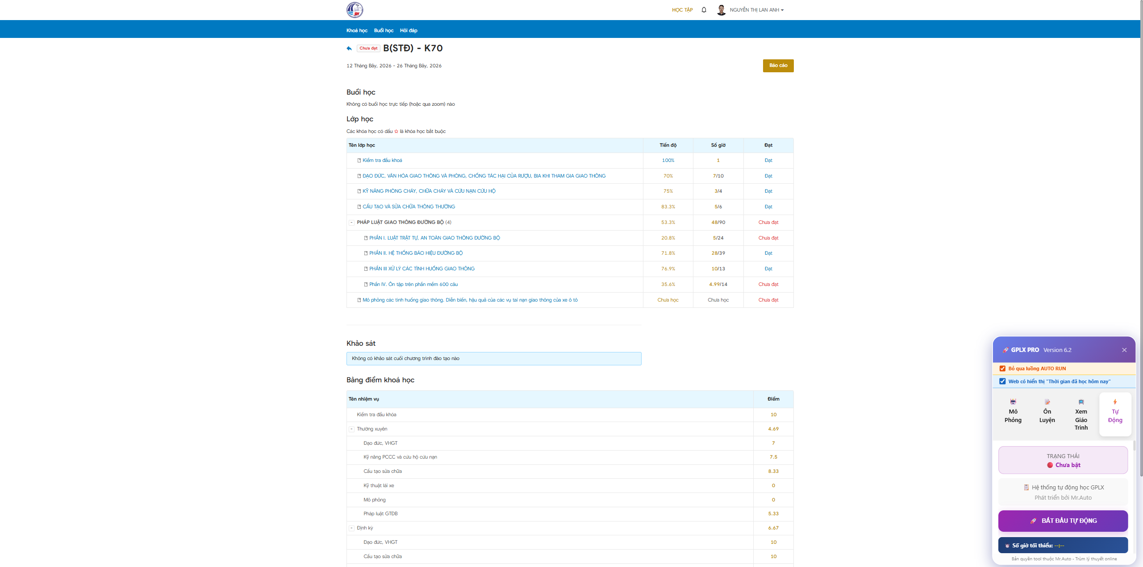Click the Số giờ tối thiểu bar
Screen dimensions: 1143x567
tap(1063, 545)
